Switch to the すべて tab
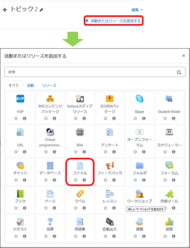Screen dimensions: 190x248 13,85
